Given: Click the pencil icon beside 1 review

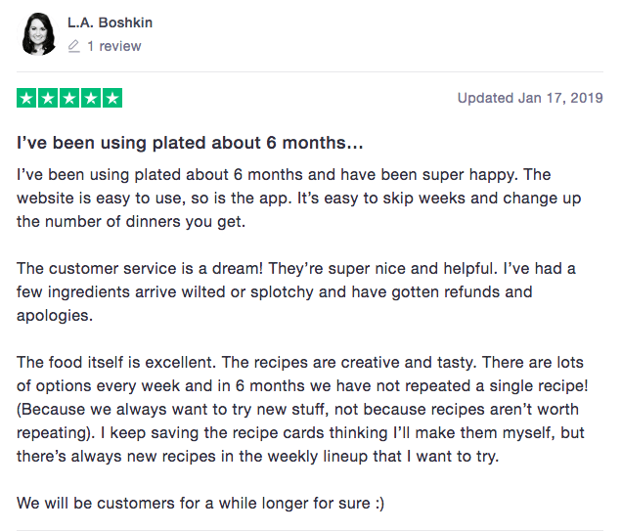Looking at the screenshot, I should tap(74, 46).
